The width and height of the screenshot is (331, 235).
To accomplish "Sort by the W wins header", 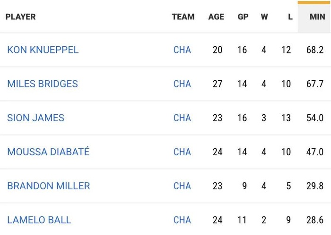I will [264, 17].
